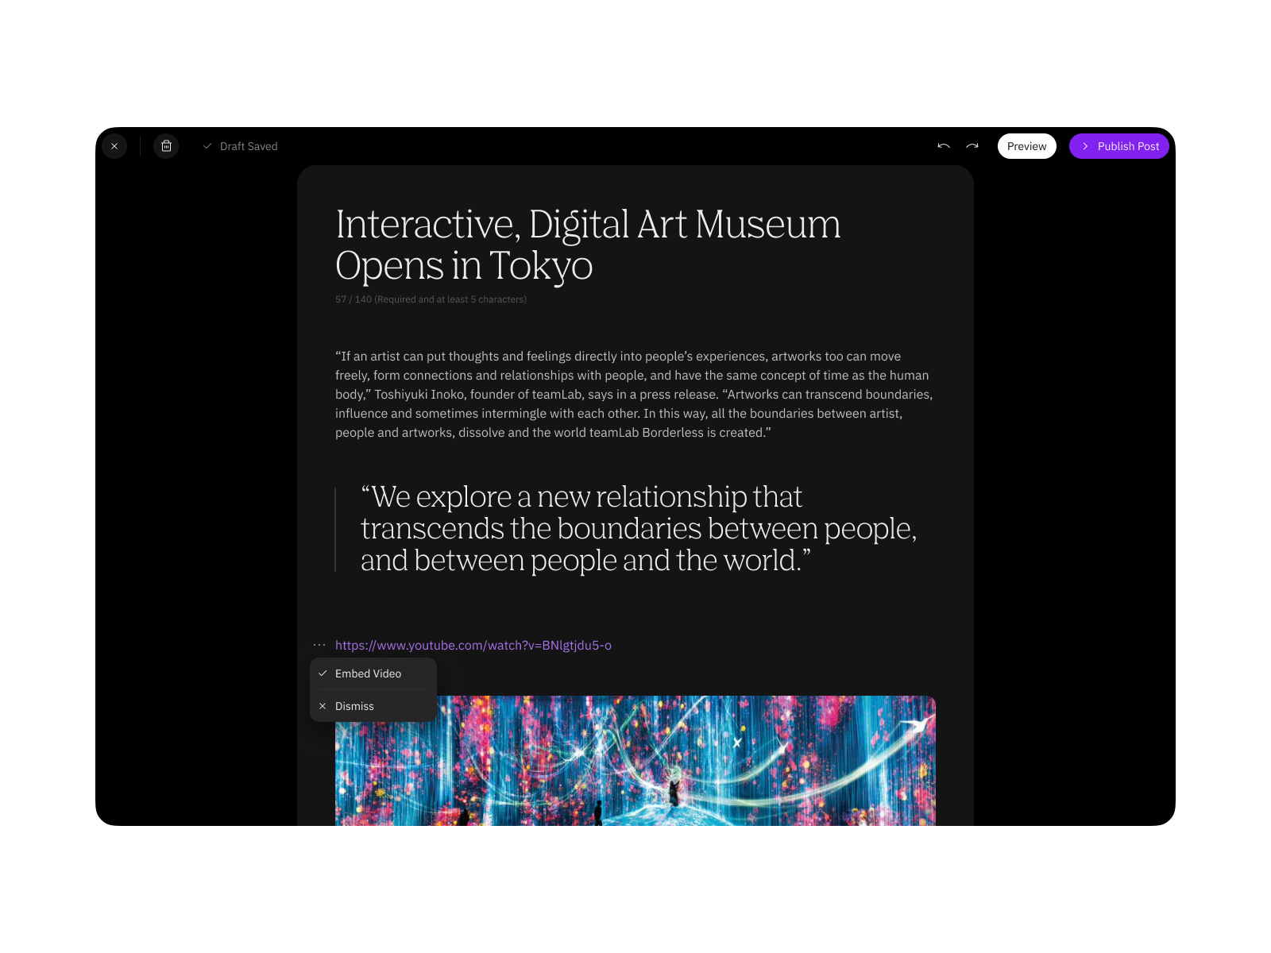Click the 57 / 140 character count hint
Viewport: 1271px width, 953px height.
click(x=431, y=299)
